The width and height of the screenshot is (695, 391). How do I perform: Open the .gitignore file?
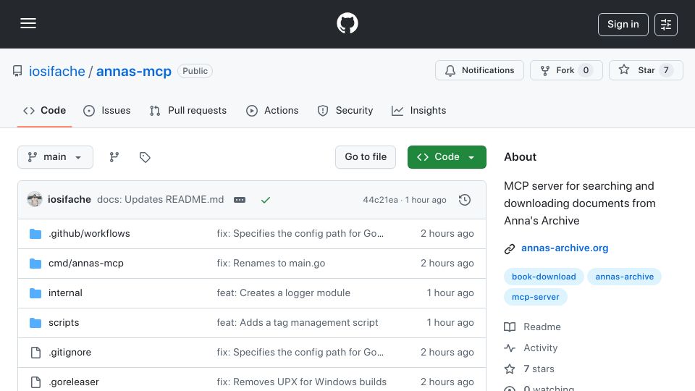click(69, 353)
